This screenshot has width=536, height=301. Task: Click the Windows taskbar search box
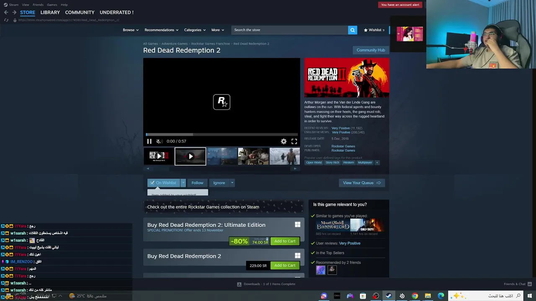[x=486, y=296]
